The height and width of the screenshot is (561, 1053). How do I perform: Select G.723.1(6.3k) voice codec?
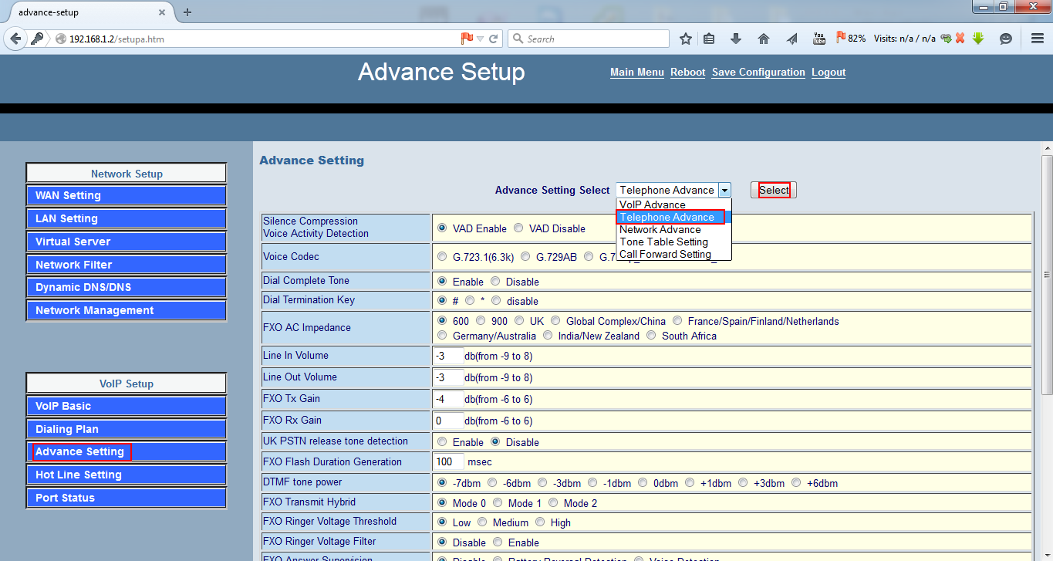click(x=442, y=256)
